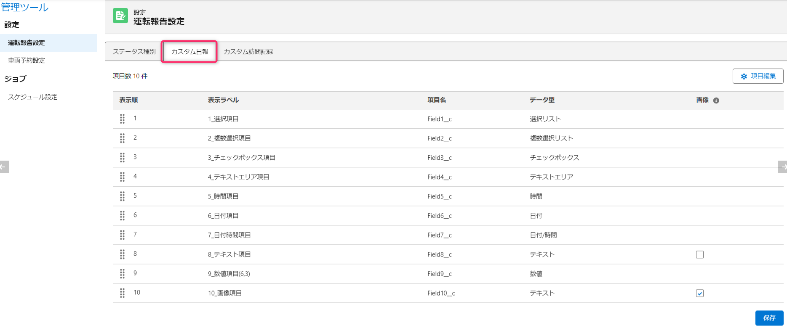
Task: Click the Field3__c cell
Action: (440, 158)
